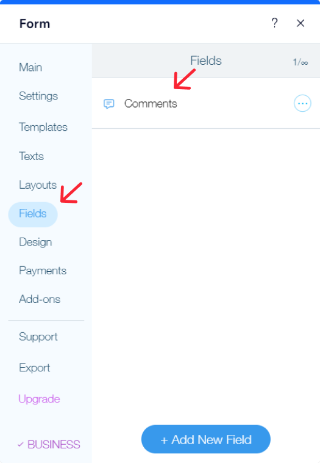The width and height of the screenshot is (320, 463).
Task: Click the Support link in the sidebar
Action: pyautogui.click(x=38, y=337)
